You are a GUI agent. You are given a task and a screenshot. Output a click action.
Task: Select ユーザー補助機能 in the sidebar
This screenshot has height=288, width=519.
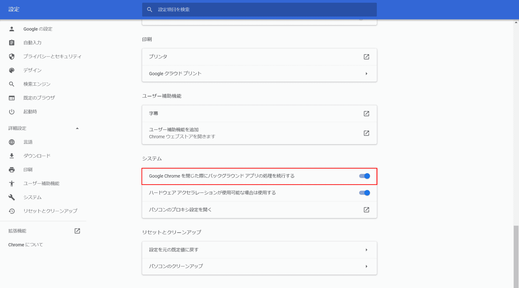click(x=41, y=183)
